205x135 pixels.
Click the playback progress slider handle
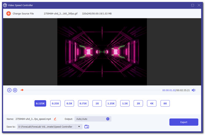click(x=22, y=90)
